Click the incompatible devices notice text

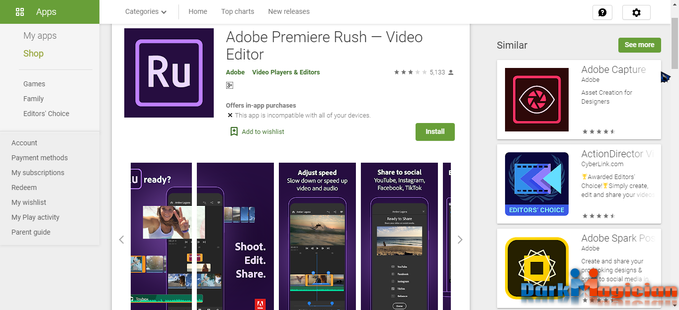(303, 116)
